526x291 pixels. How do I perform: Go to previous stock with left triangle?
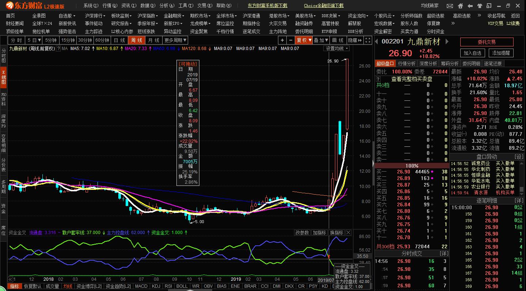377,41
